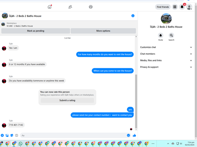
Task: Click sender avatar beside '6 or 12 months'
Action: pos(4,65)
